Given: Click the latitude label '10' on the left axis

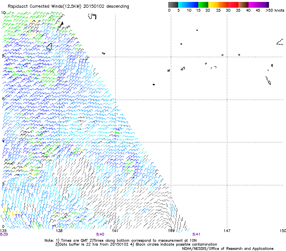Looking at the screenshot, I should [3, 13].
